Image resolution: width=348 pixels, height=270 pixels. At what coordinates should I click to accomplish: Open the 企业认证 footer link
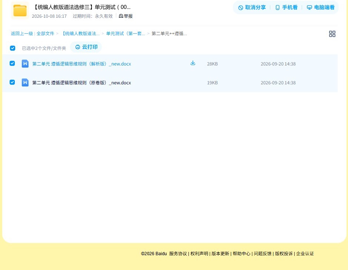tap(305, 254)
